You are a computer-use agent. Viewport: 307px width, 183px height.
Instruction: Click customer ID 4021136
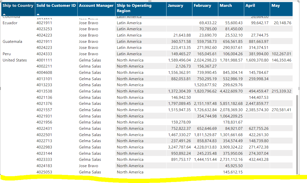pyautogui.click(x=44, y=98)
